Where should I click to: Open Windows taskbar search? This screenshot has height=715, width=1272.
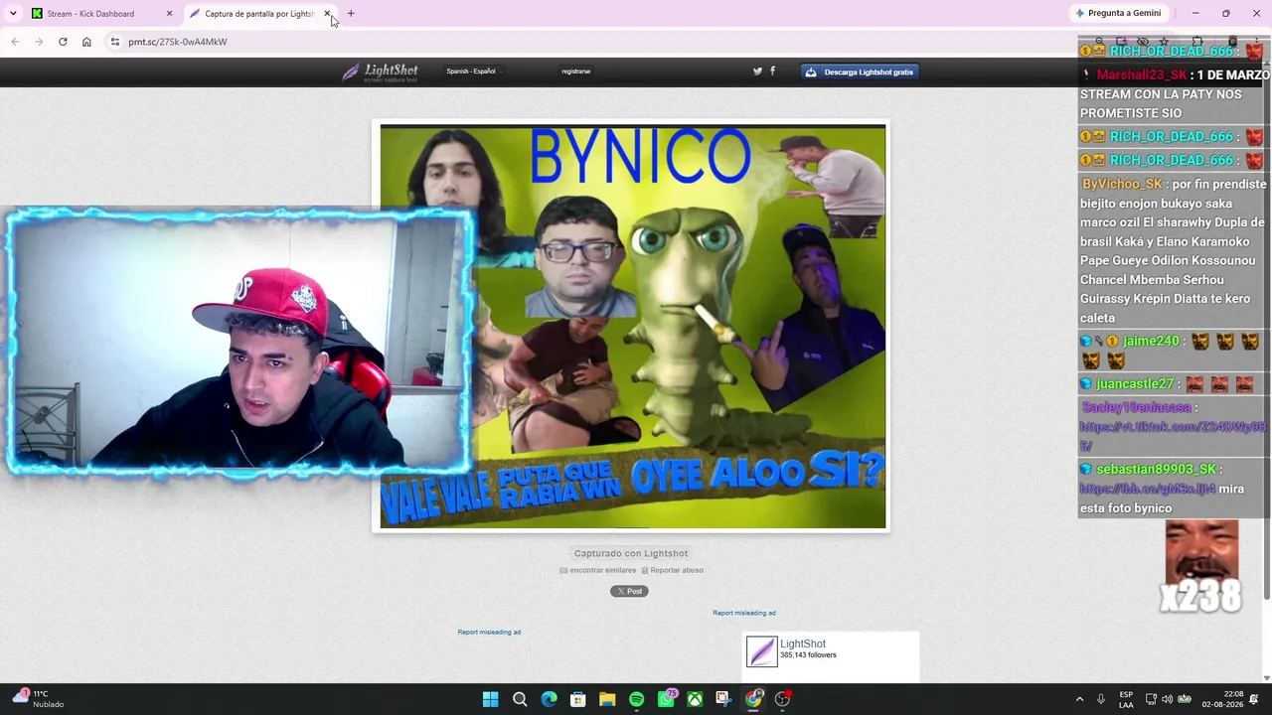click(x=520, y=699)
